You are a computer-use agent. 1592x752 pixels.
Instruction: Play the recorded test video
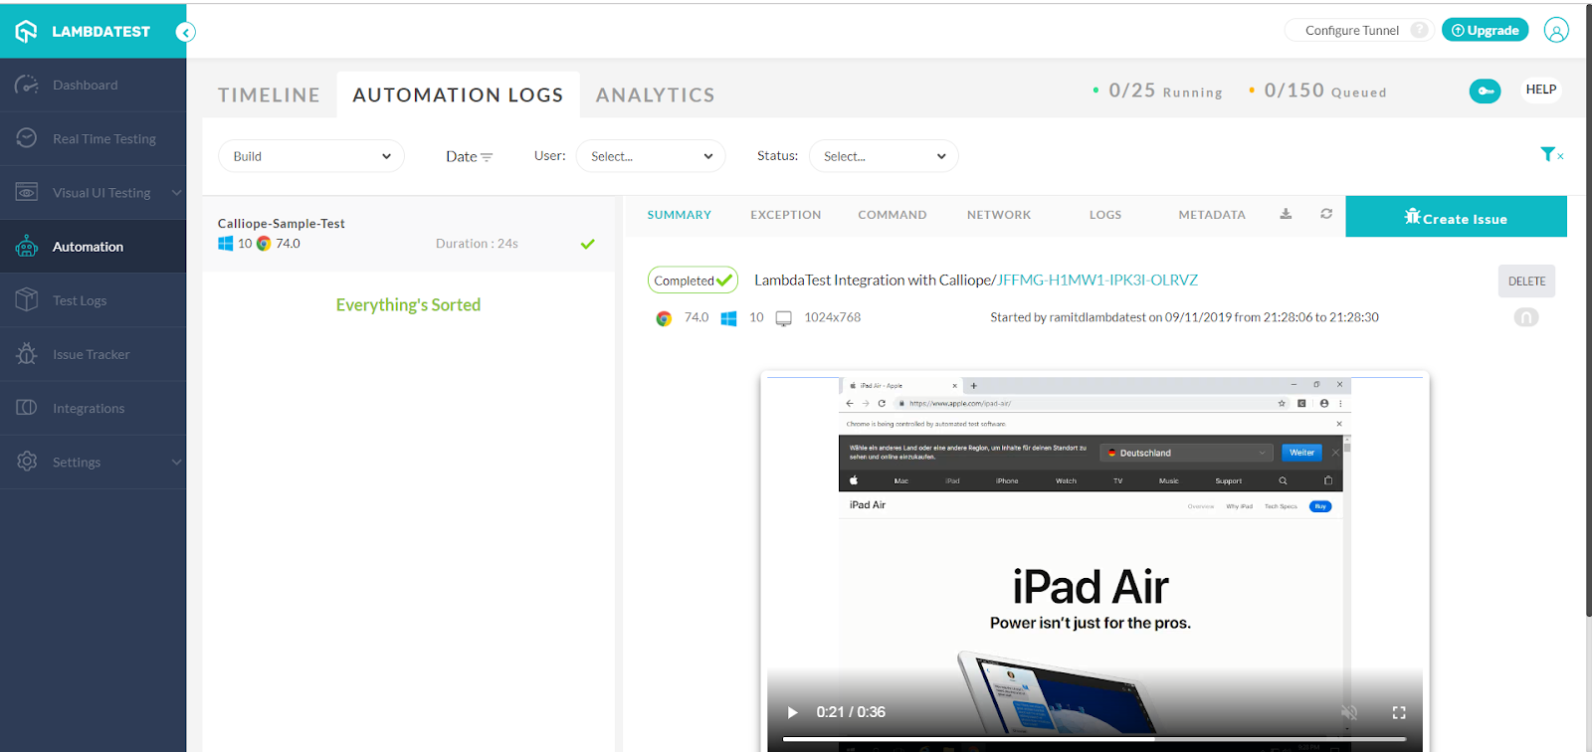(793, 712)
